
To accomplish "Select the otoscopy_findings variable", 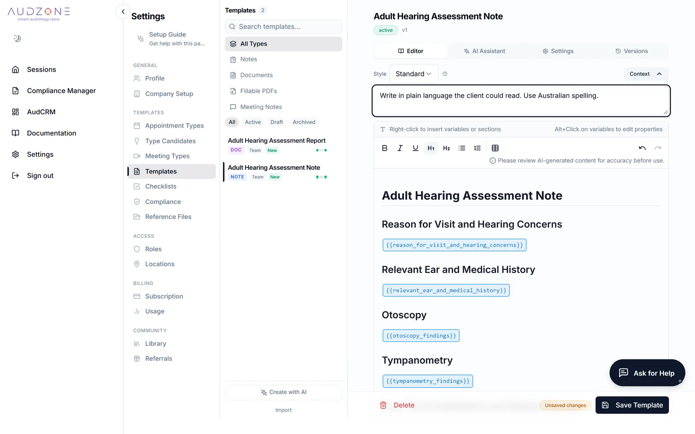I will (421, 335).
